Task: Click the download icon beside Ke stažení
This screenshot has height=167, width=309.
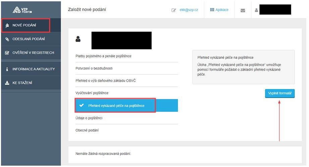Action: [7, 83]
